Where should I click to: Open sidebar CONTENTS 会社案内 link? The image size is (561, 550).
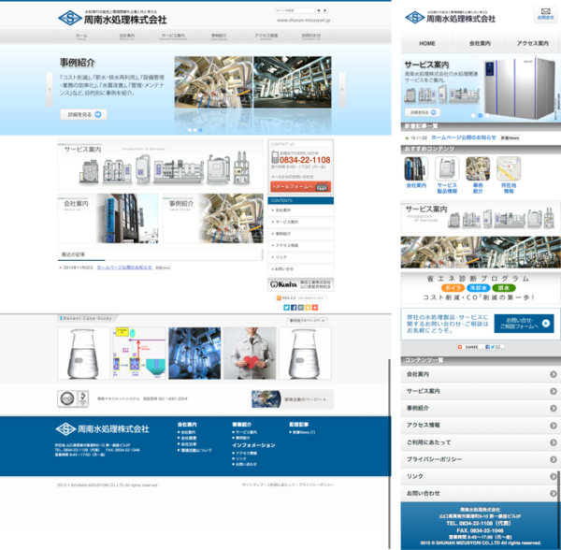click(x=300, y=210)
